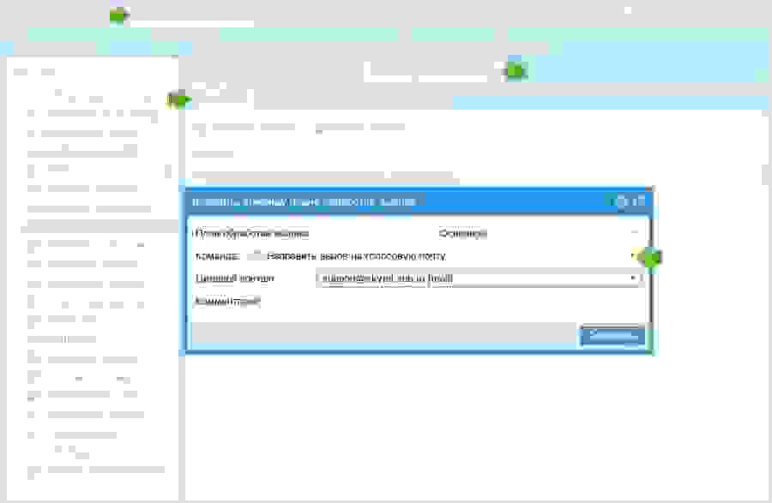Open the План обработки вызова dropdown

coord(635,233)
